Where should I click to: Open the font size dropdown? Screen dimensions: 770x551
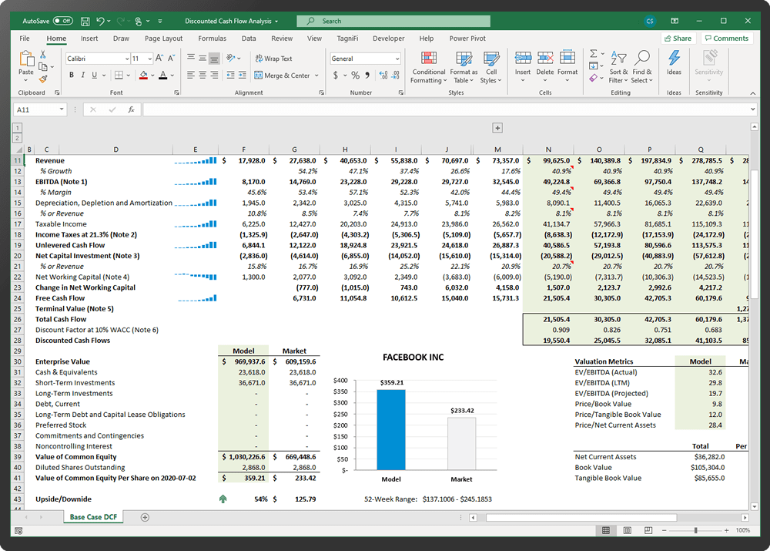click(150, 59)
